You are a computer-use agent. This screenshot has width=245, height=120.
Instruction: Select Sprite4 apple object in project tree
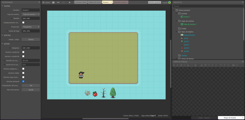pos(186,48)
